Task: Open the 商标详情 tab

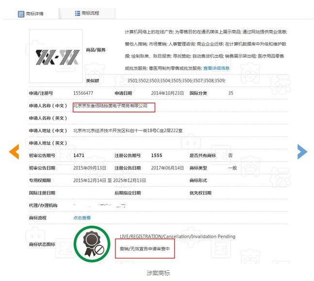Action: click(x=31, y=14)
